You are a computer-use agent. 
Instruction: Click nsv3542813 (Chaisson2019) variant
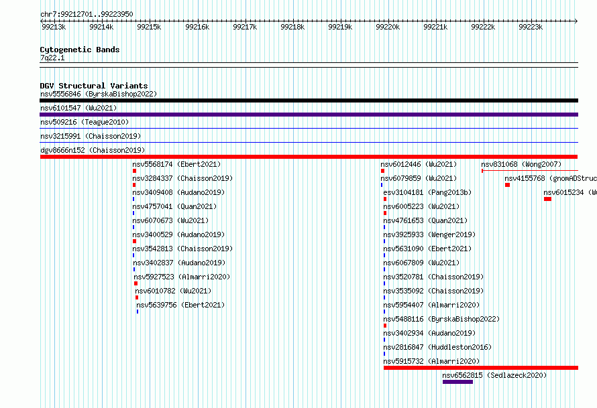click(x=182, y=249)
